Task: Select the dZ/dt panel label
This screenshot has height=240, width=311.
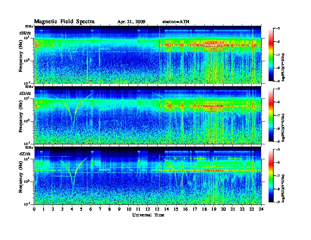Action: (25, 154)
